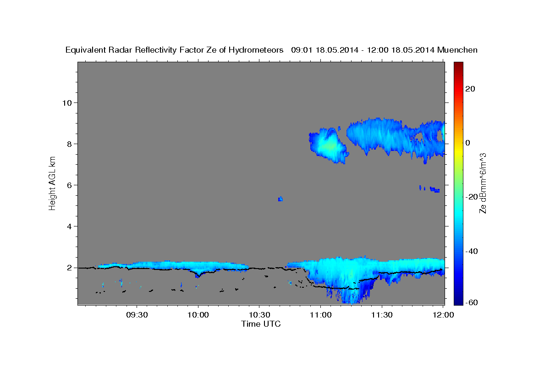Click the 'Time UTC' axis label
Image resolution: width=550 pixels, height=366 pixels.
(x=261, y=324)
